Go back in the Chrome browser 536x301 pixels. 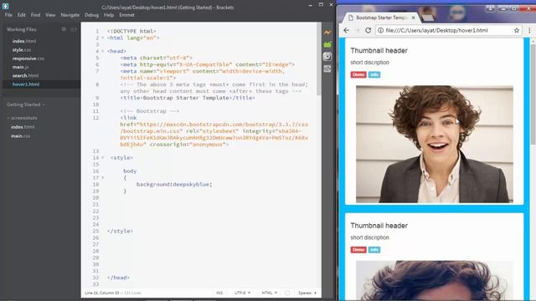point(346,30)
